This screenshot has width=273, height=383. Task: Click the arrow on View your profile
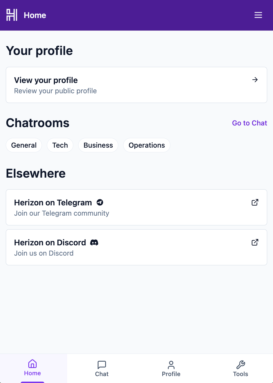click(255, 80)
